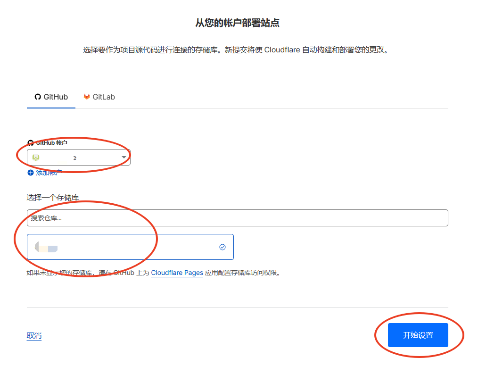Open the GitHub 帐户 combo box
The height and width of the screenshot is (374, 478).
pyautogui.click(x=78, y=157)
